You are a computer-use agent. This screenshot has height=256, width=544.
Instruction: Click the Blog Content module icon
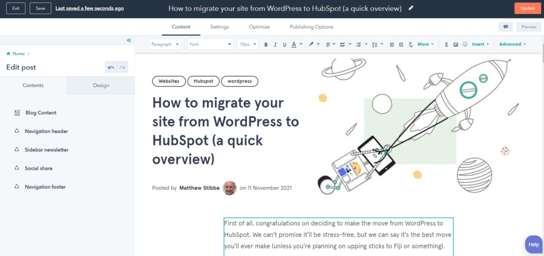[x=17, y=112]
